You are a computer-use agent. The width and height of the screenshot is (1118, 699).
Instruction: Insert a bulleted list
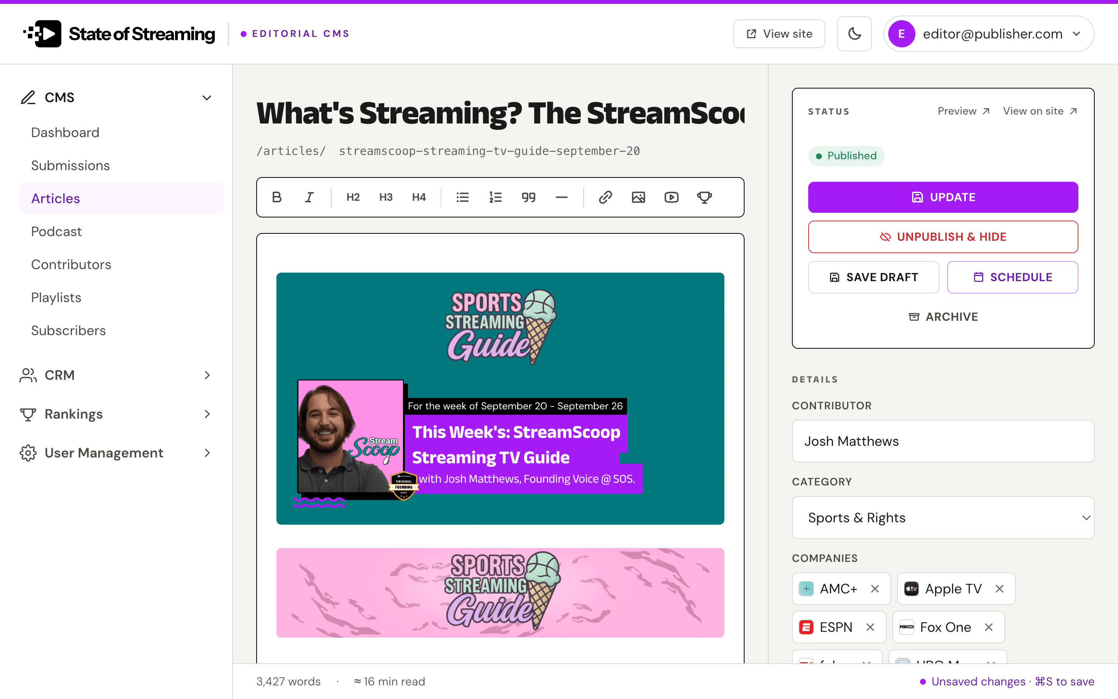(462, 197)
